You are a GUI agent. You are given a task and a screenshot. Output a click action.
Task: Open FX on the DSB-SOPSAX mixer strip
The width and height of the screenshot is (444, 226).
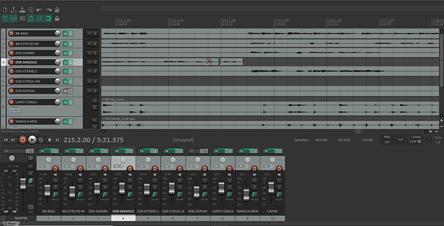(192, 151)
